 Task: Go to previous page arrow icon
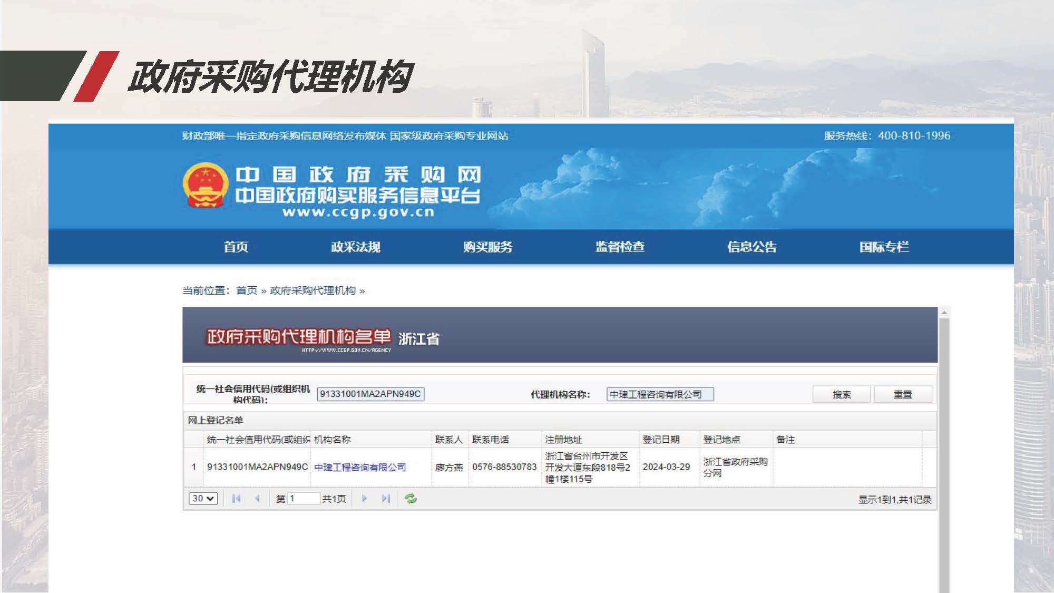pyautogui.click(x=257, y=498)
